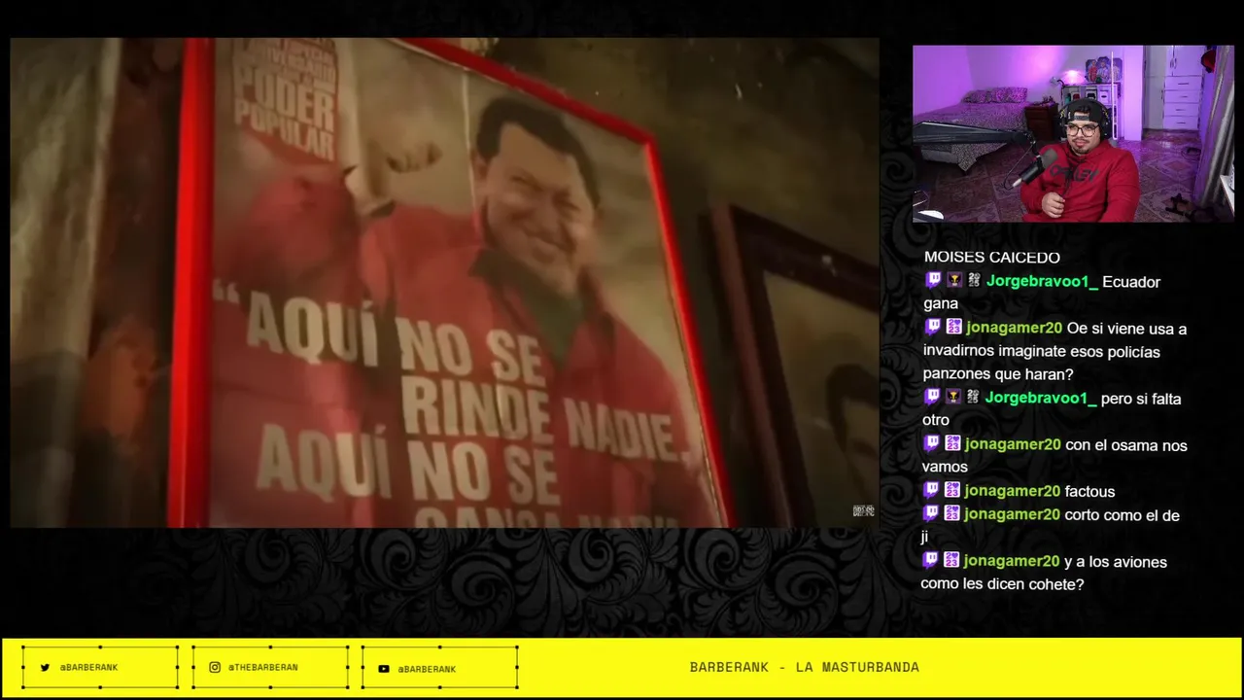
Task: Click Twitch icon beside 'Oe si viene usa' message
Action: [x=932, y=327]
